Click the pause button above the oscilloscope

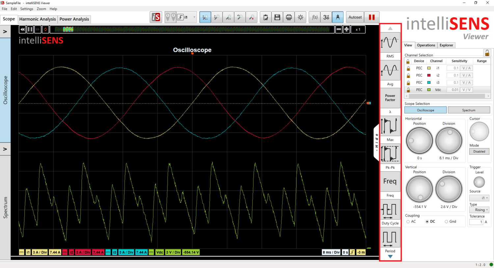point(30,29)
